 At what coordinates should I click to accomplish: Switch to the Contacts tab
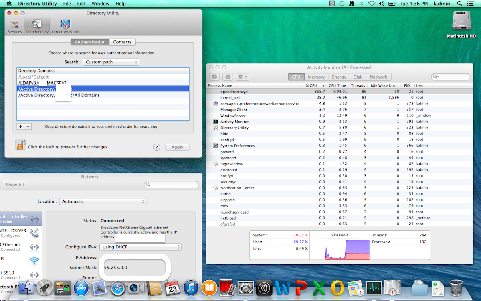122,42
